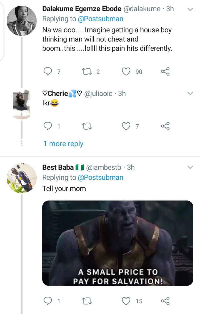Viewport: 200px width, 314px height.
Task: Reply to Dalakume Egemze Ebode's tweet
Action: click(x=48, y=72)
